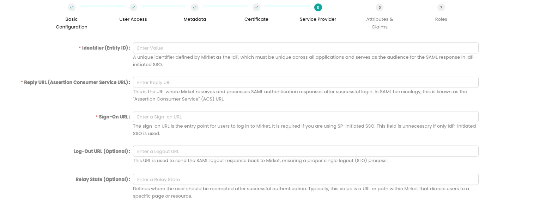Open the Roles step label

(x=441, y=19)
